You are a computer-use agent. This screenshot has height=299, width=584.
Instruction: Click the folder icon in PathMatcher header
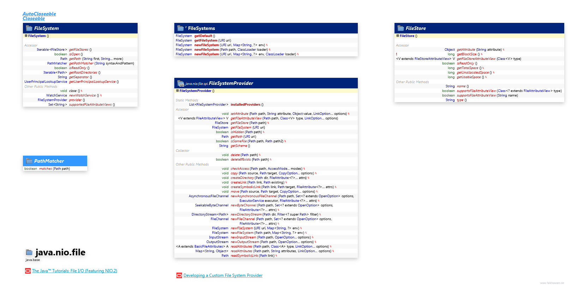click(29, 161)
